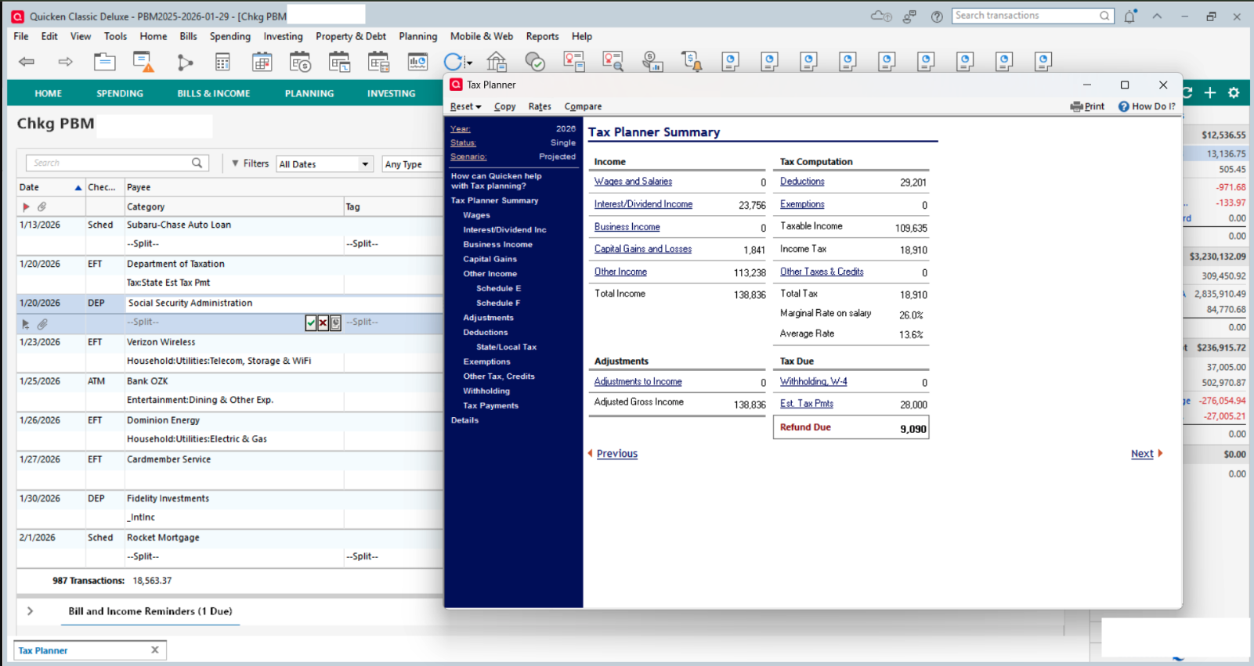The image size is (1254, 666).
Task: Switch to the BILLS & INCOME tab
Action: [x=214, y=93]
